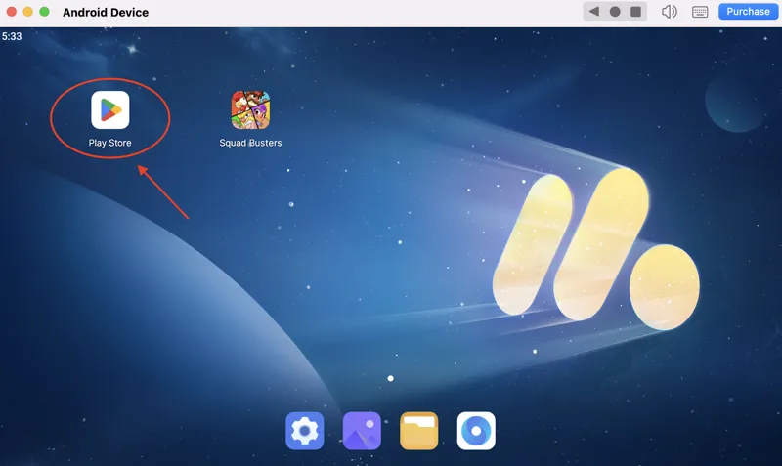782x466 pixels.
Task: Close the Android Device window
Action: (12, 12)
